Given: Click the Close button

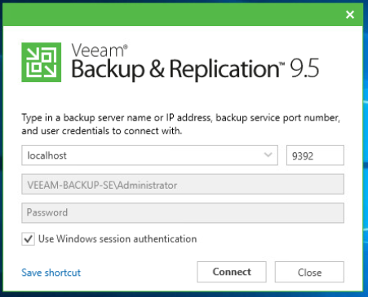Looking at the screenshot, I should [x=309, y=272].
